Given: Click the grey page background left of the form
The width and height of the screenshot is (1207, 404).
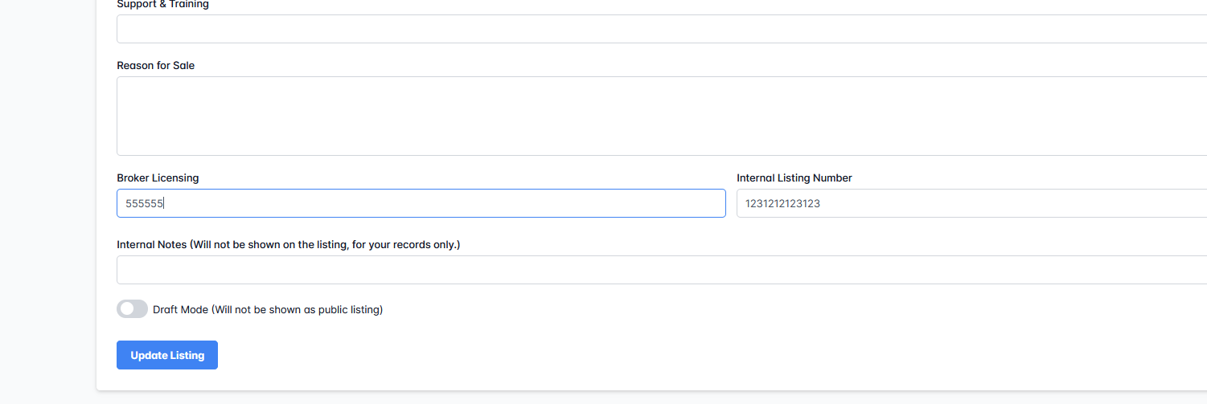Looking at the screenshot, I should coord(48,201).
